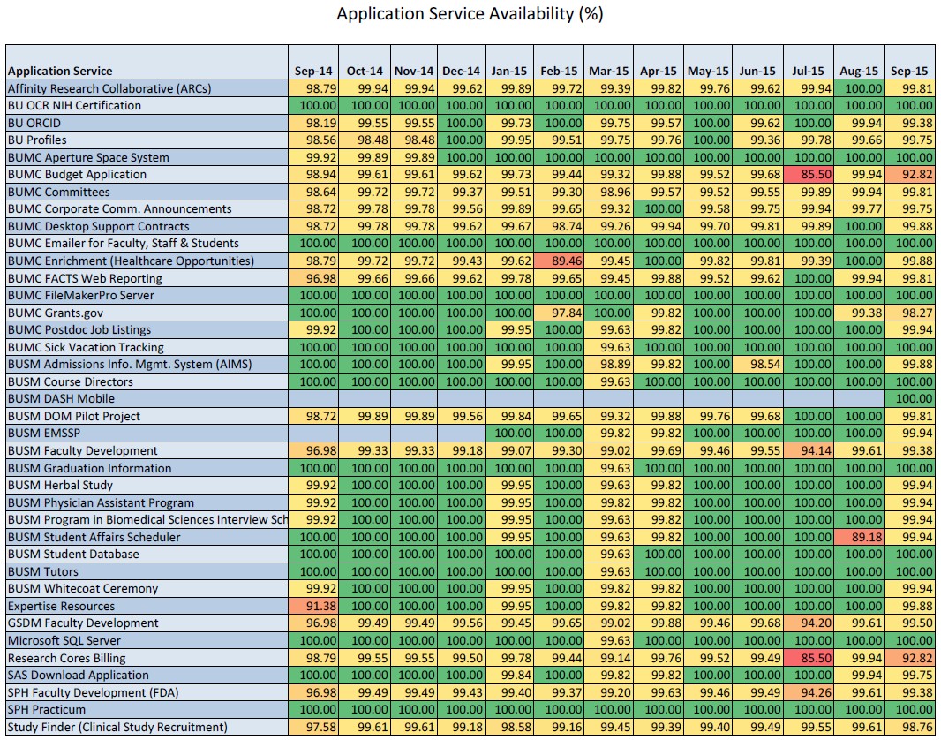Select the 91.38 Expertise Resources cell
This screenshot has height=740, width=941.
[313, 606]
